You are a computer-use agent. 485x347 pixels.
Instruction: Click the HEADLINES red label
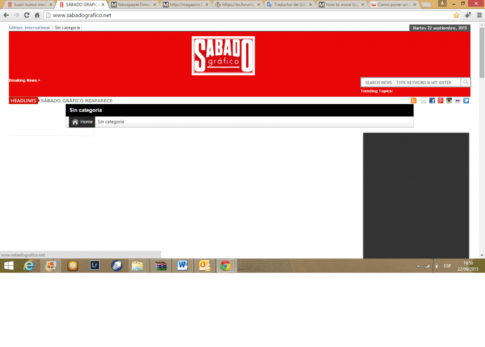pyautogui.click(x=23, y=101)
